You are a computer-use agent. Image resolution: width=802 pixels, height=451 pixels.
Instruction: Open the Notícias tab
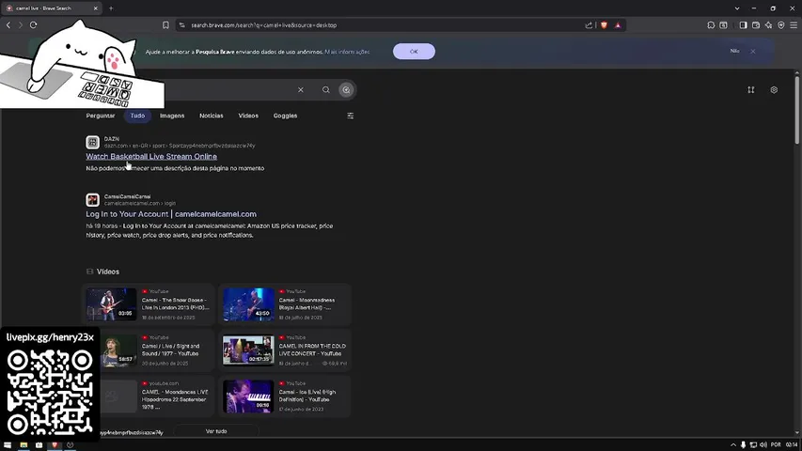pyautogui.click(x=212, y=116)
